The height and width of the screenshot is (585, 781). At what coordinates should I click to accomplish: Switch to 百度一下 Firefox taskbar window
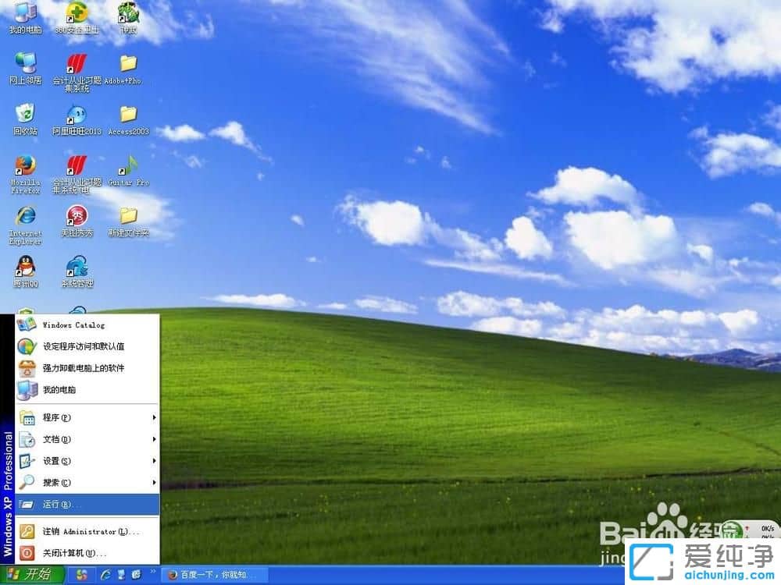tap(215, 575)
